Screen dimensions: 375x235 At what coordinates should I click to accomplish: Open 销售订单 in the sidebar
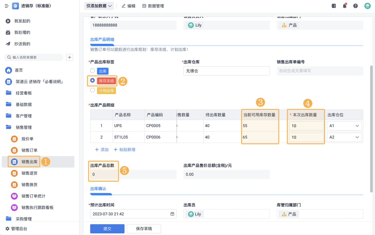point(29,150)
